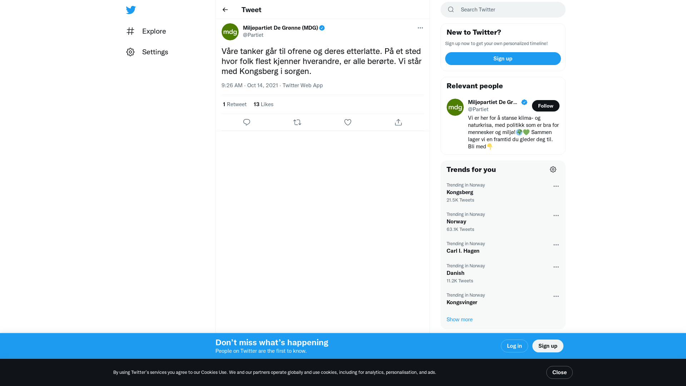The height and width of the screenshot is (386, 686).
Task: Retweet using the retweet icon
Action: [297, 122]
